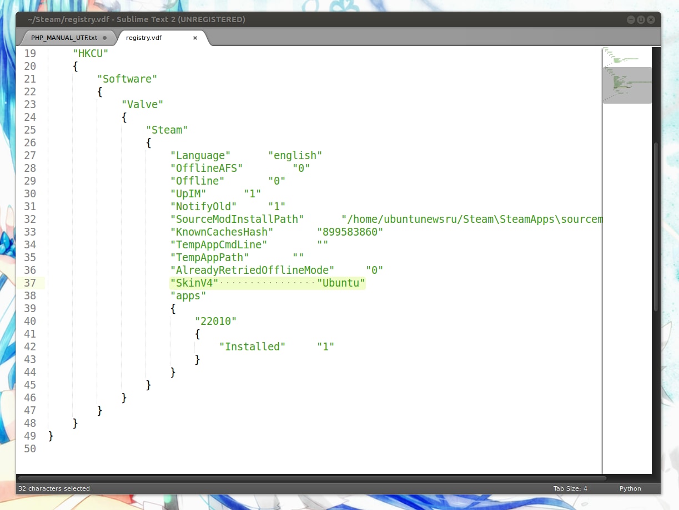
Task: Click the opening brace on line 39
Action: point(173,308)
